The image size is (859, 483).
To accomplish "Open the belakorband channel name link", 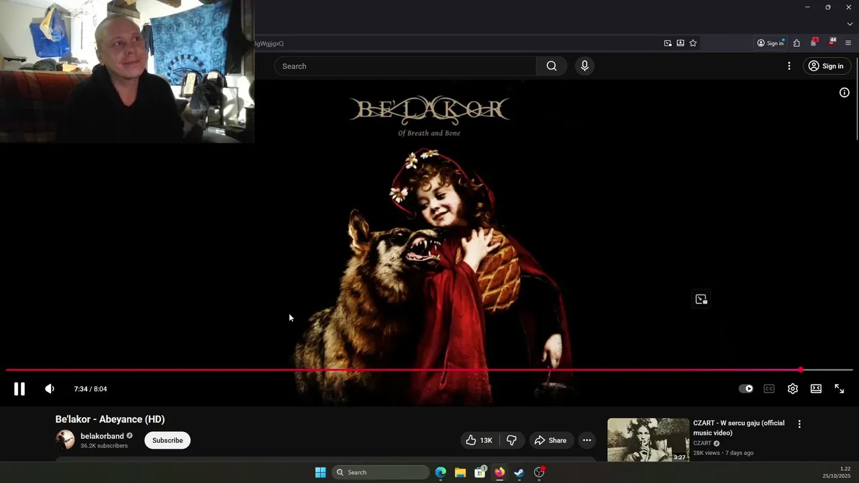I will tap(102, 436).
